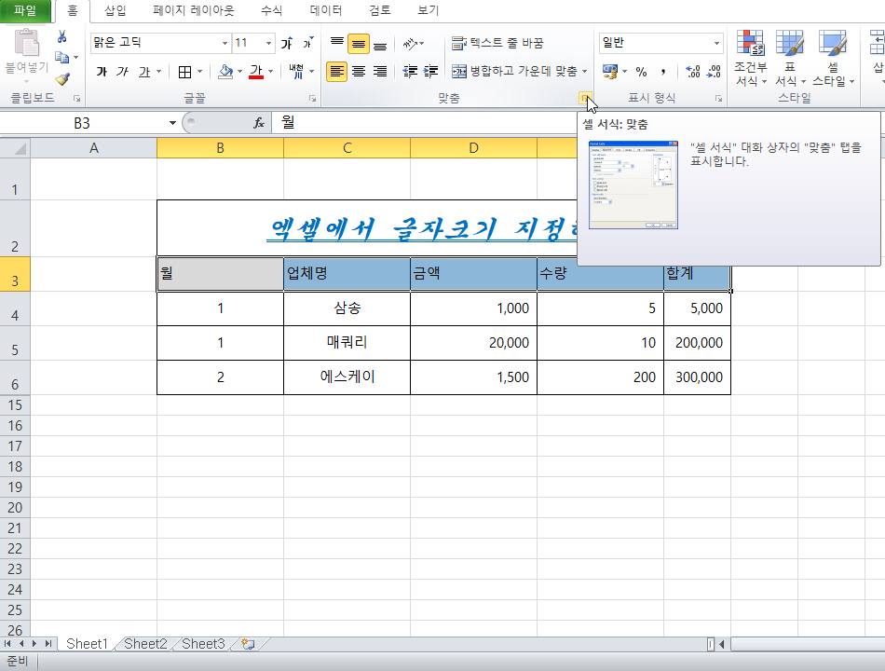885x671 pixels.
Task: Toggle align text left
Action: coord(337,72)
